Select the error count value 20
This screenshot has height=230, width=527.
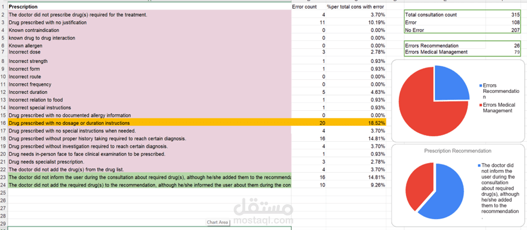[309, 123]
